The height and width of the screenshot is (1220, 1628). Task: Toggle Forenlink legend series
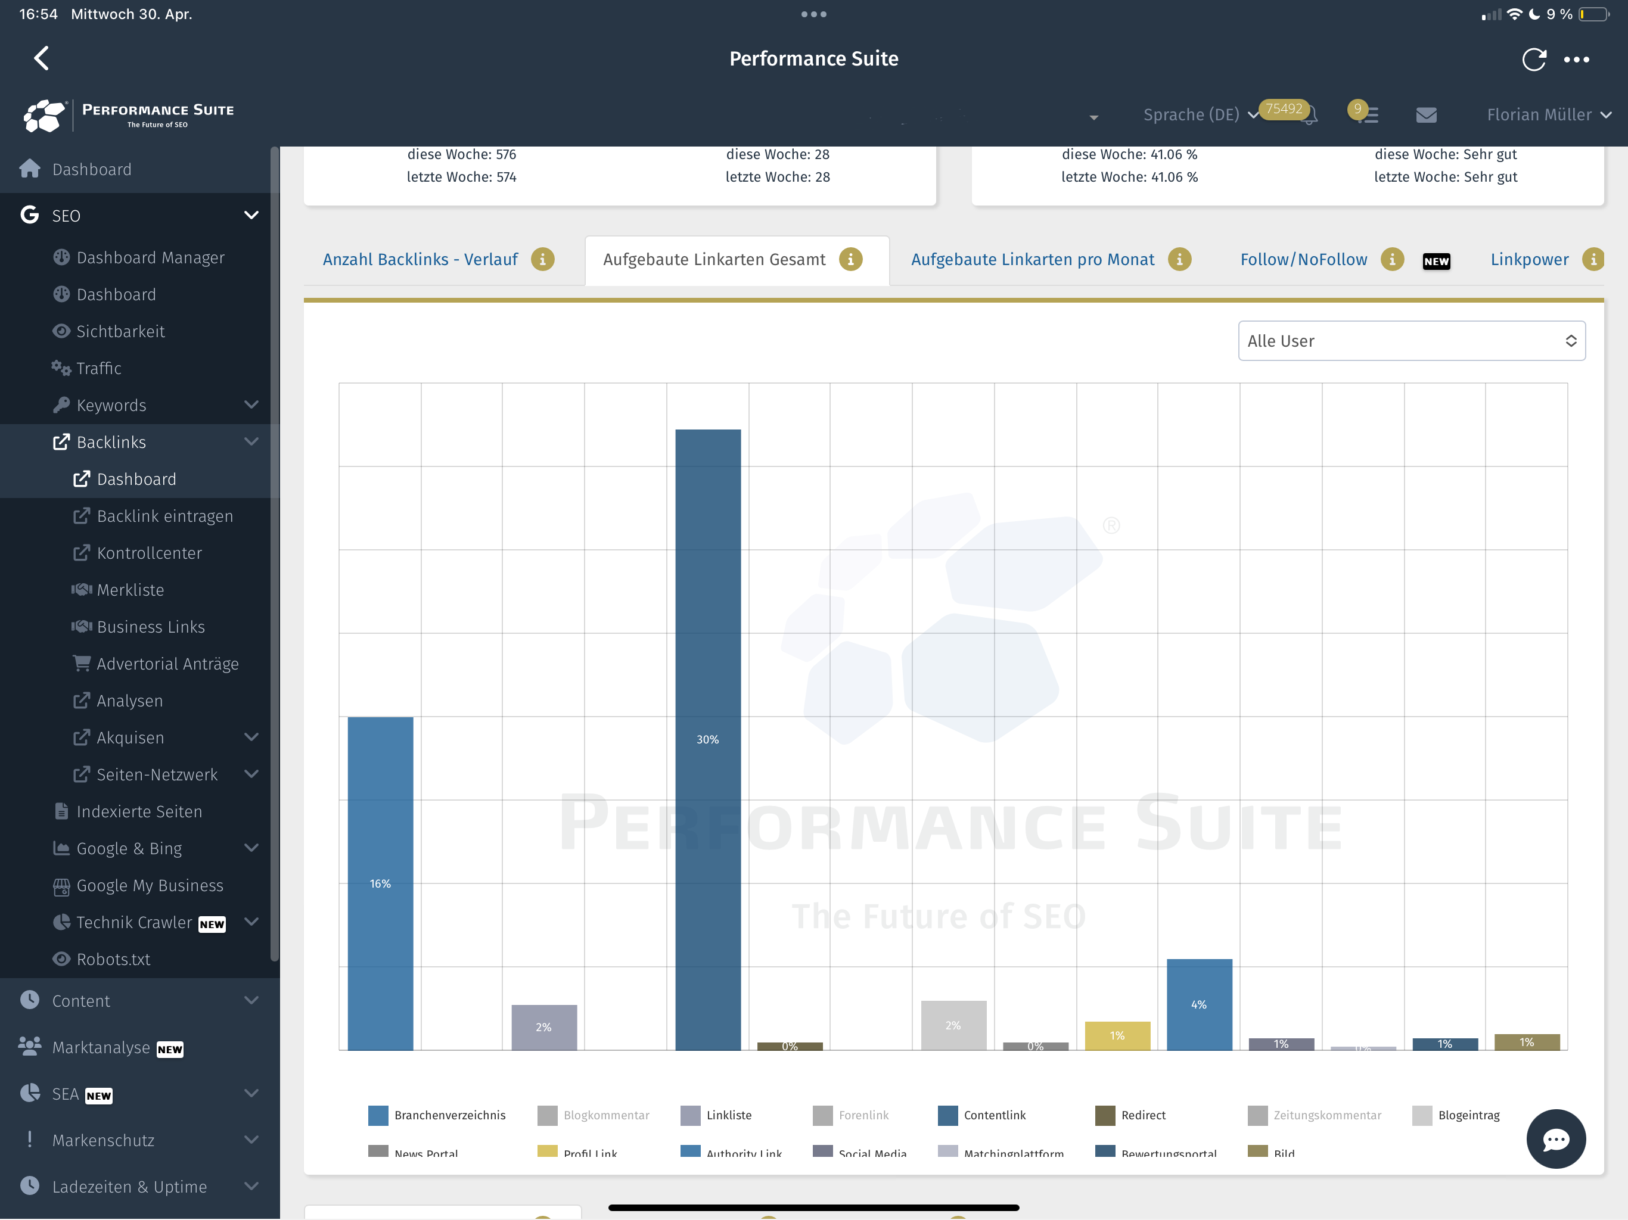point(851,1115)
